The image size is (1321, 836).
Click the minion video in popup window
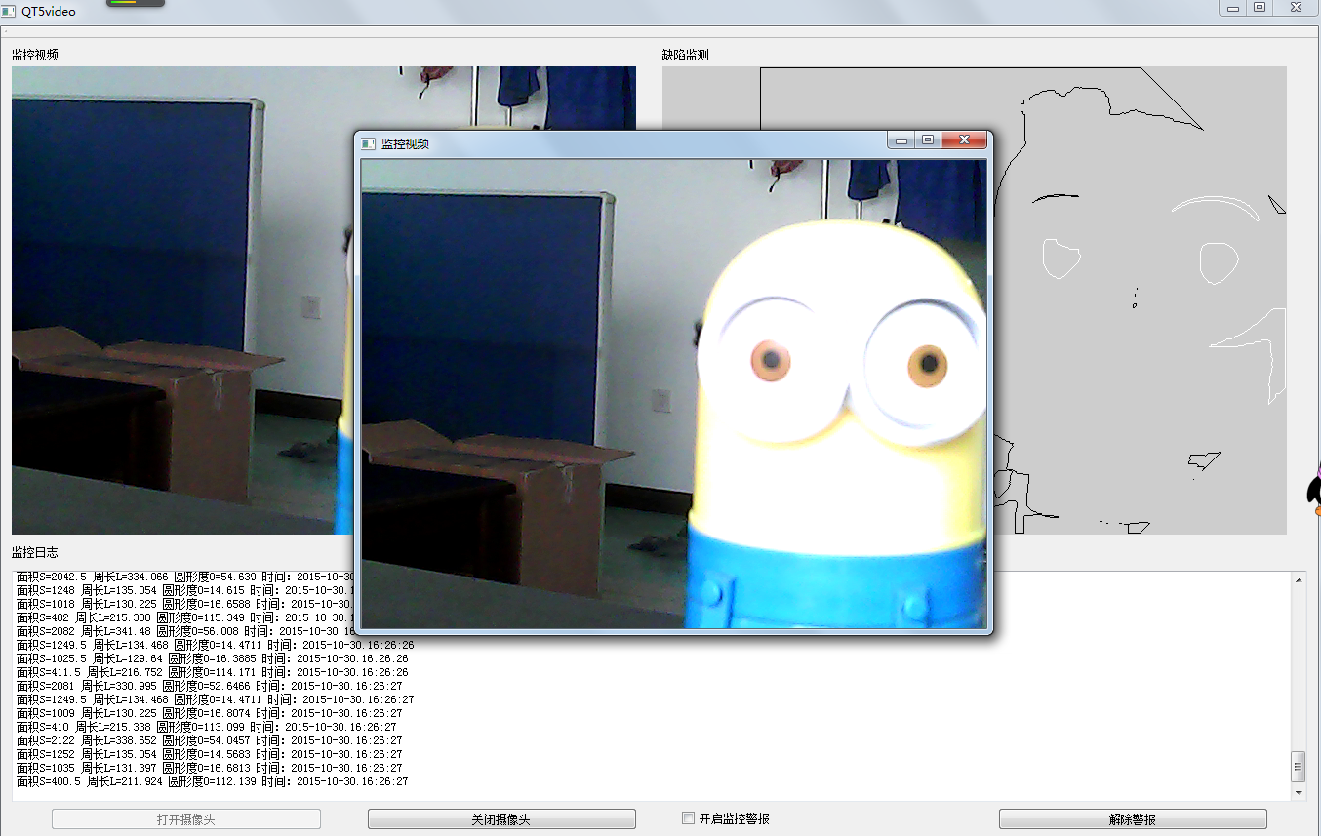674,394
